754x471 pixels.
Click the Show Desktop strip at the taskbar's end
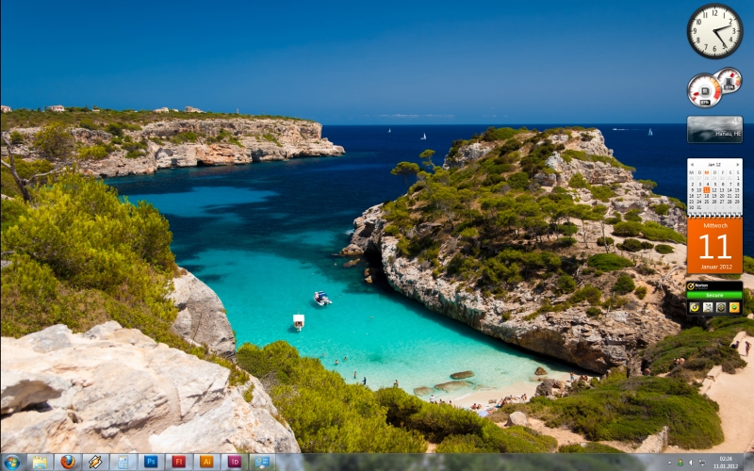click(750, 462)
